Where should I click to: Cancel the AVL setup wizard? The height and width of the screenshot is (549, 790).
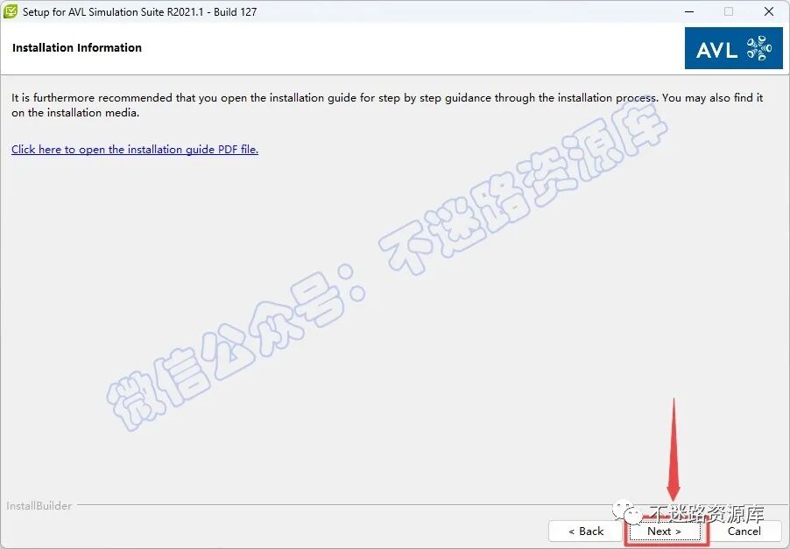point(744,531)
